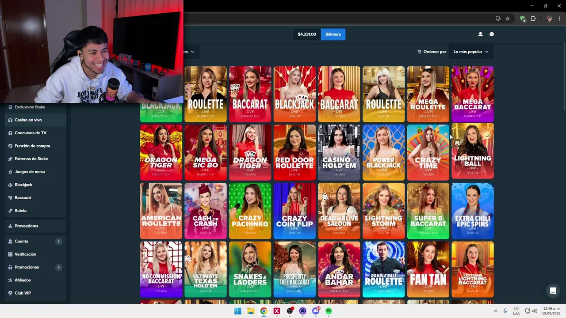Open Mega Sic Bo game tile
The width and height of the screenshot is (566, 318).
[x=206, y=152]
